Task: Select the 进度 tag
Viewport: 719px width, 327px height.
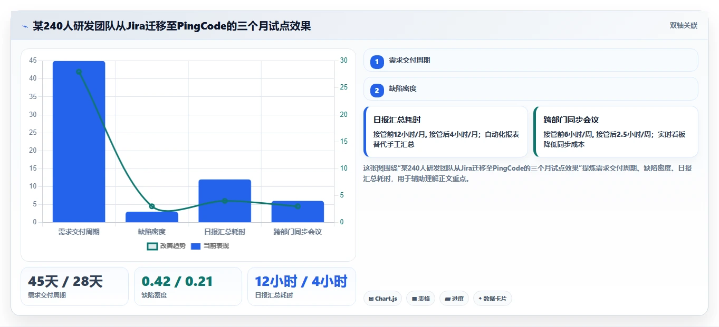Action: pos(454,299)
